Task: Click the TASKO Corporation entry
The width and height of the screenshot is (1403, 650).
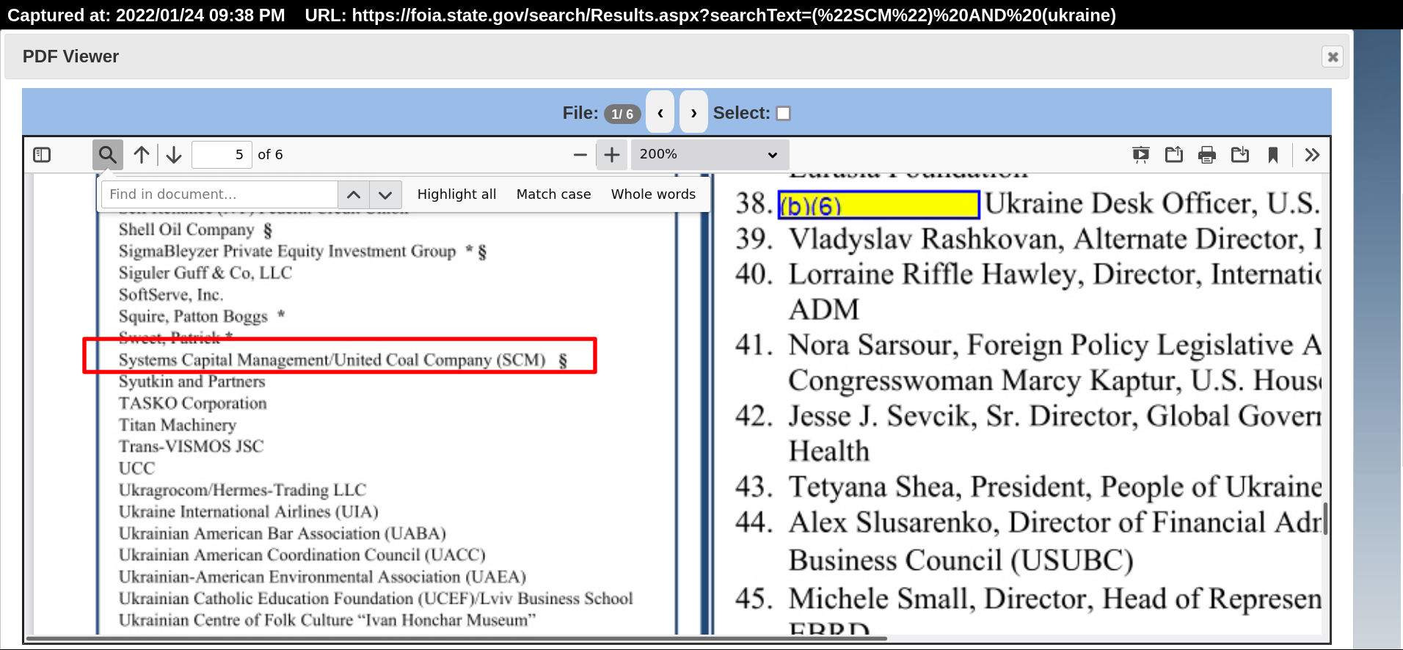Action: click(x=193, y=403)
